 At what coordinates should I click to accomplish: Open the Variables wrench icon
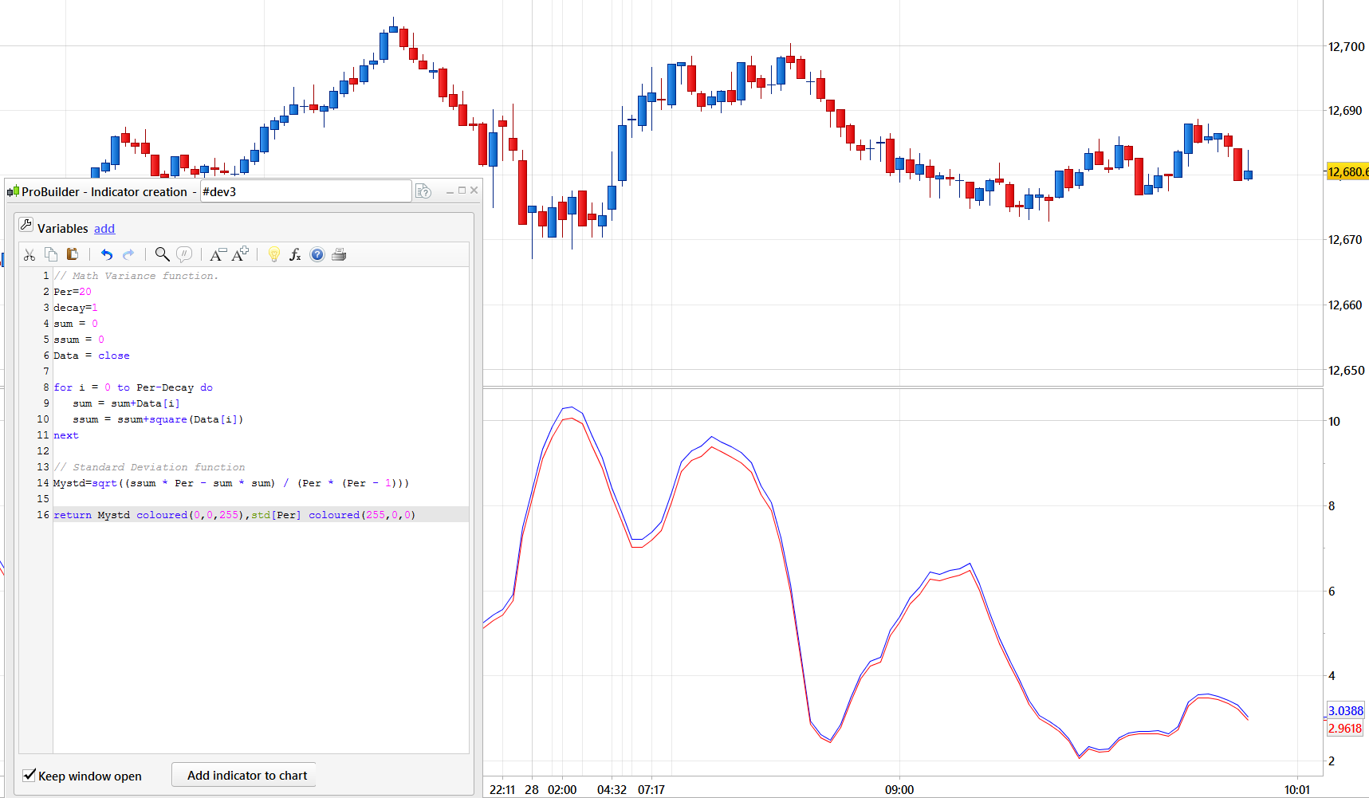click(x=26, y=226)
